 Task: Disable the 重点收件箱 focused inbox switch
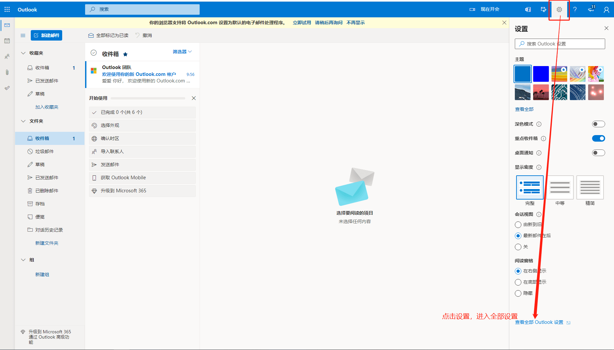pyautogui.click(x=598, y=138)
